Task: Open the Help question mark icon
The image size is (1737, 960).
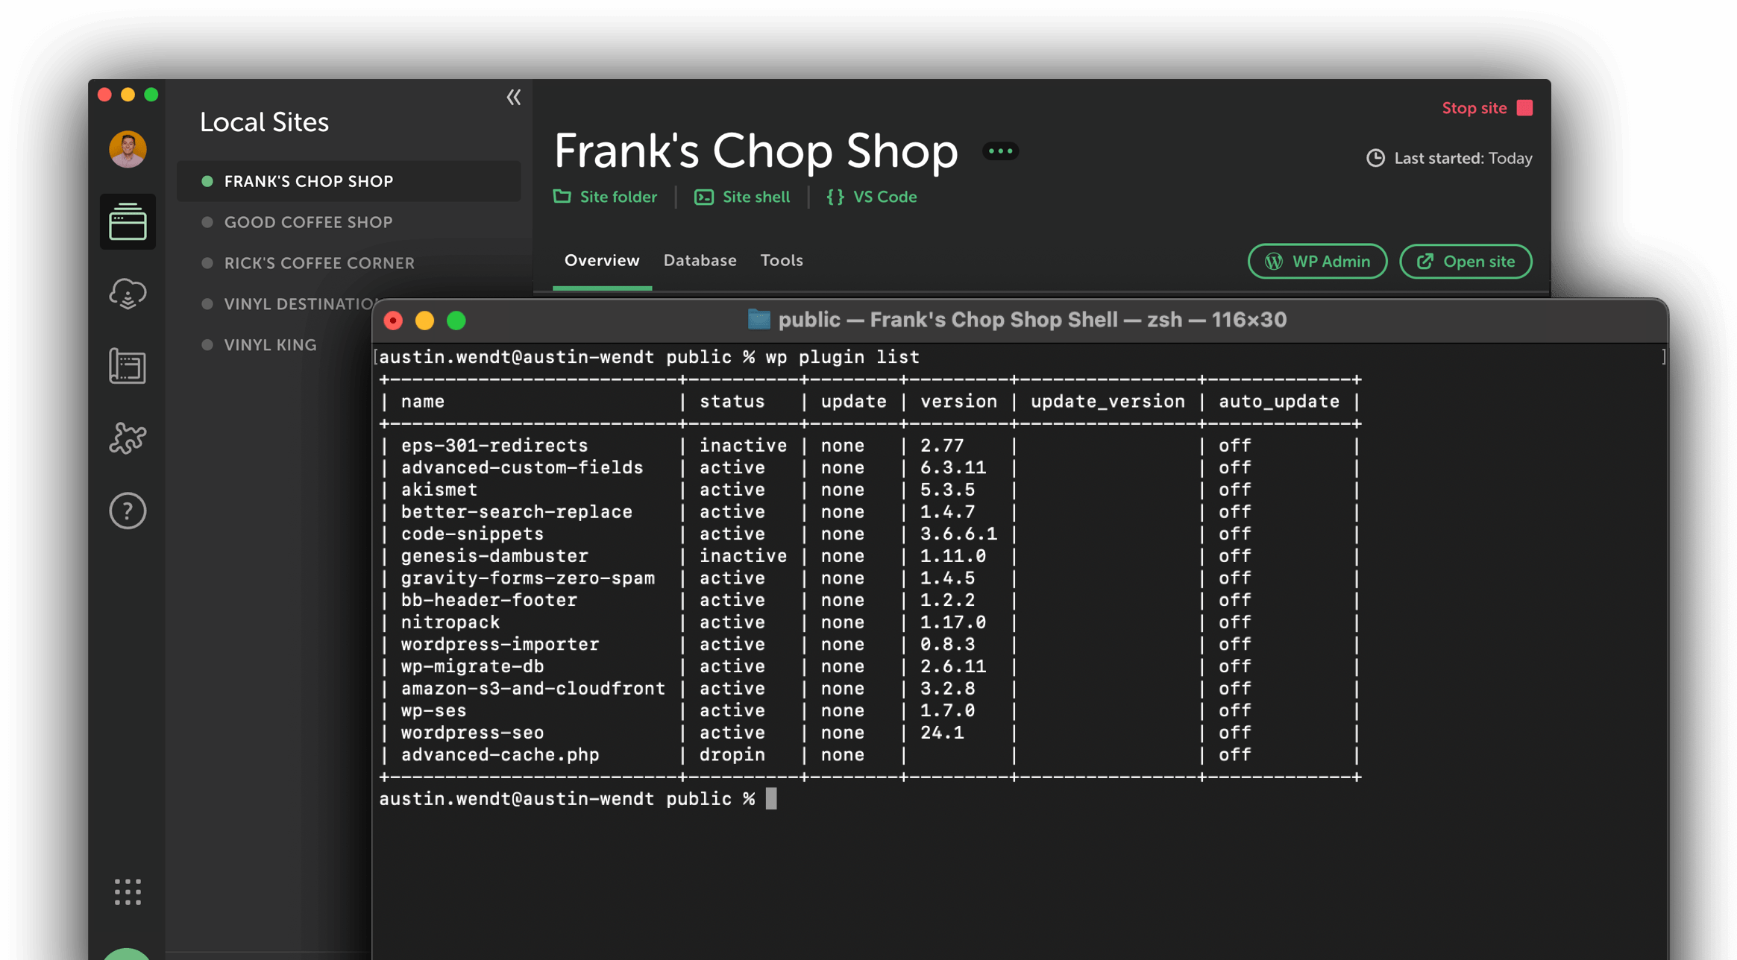Action: point(128,511)
